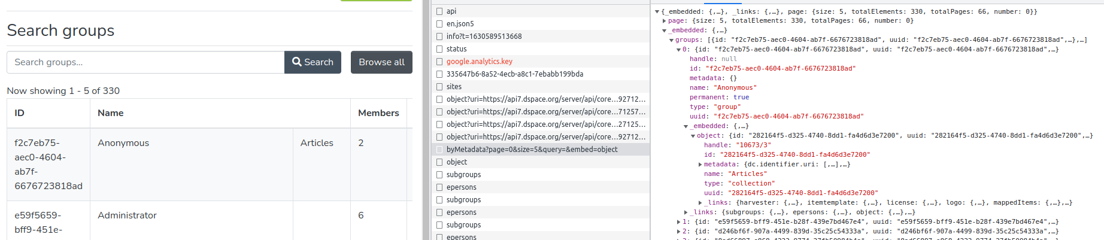The image size is (1104, 240).
Task: Click the Browse all button
Action: [x=381, y=62]
